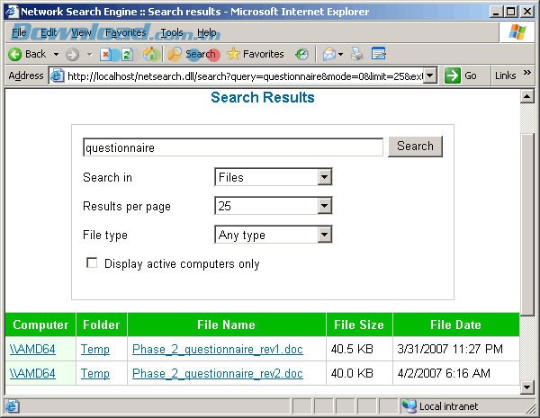Click the Edit page icon in the toolbar
The width and height of the screenshot is (540, 418).
[x=379, y=54]
